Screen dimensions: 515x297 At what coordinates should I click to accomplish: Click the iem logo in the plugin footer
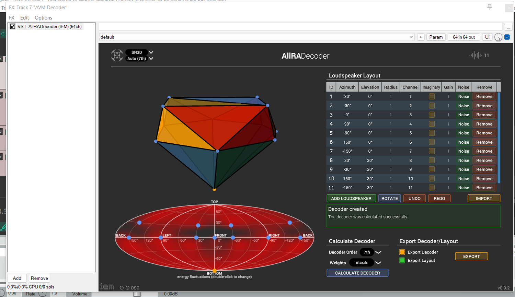[x=107, y=287]
